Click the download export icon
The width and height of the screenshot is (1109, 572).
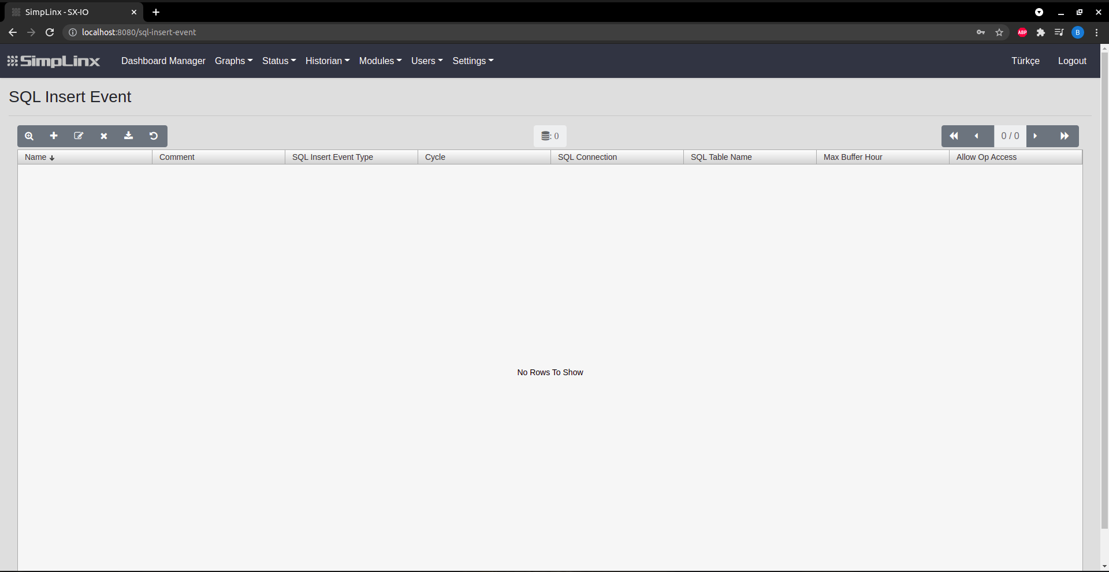(129, 136)
